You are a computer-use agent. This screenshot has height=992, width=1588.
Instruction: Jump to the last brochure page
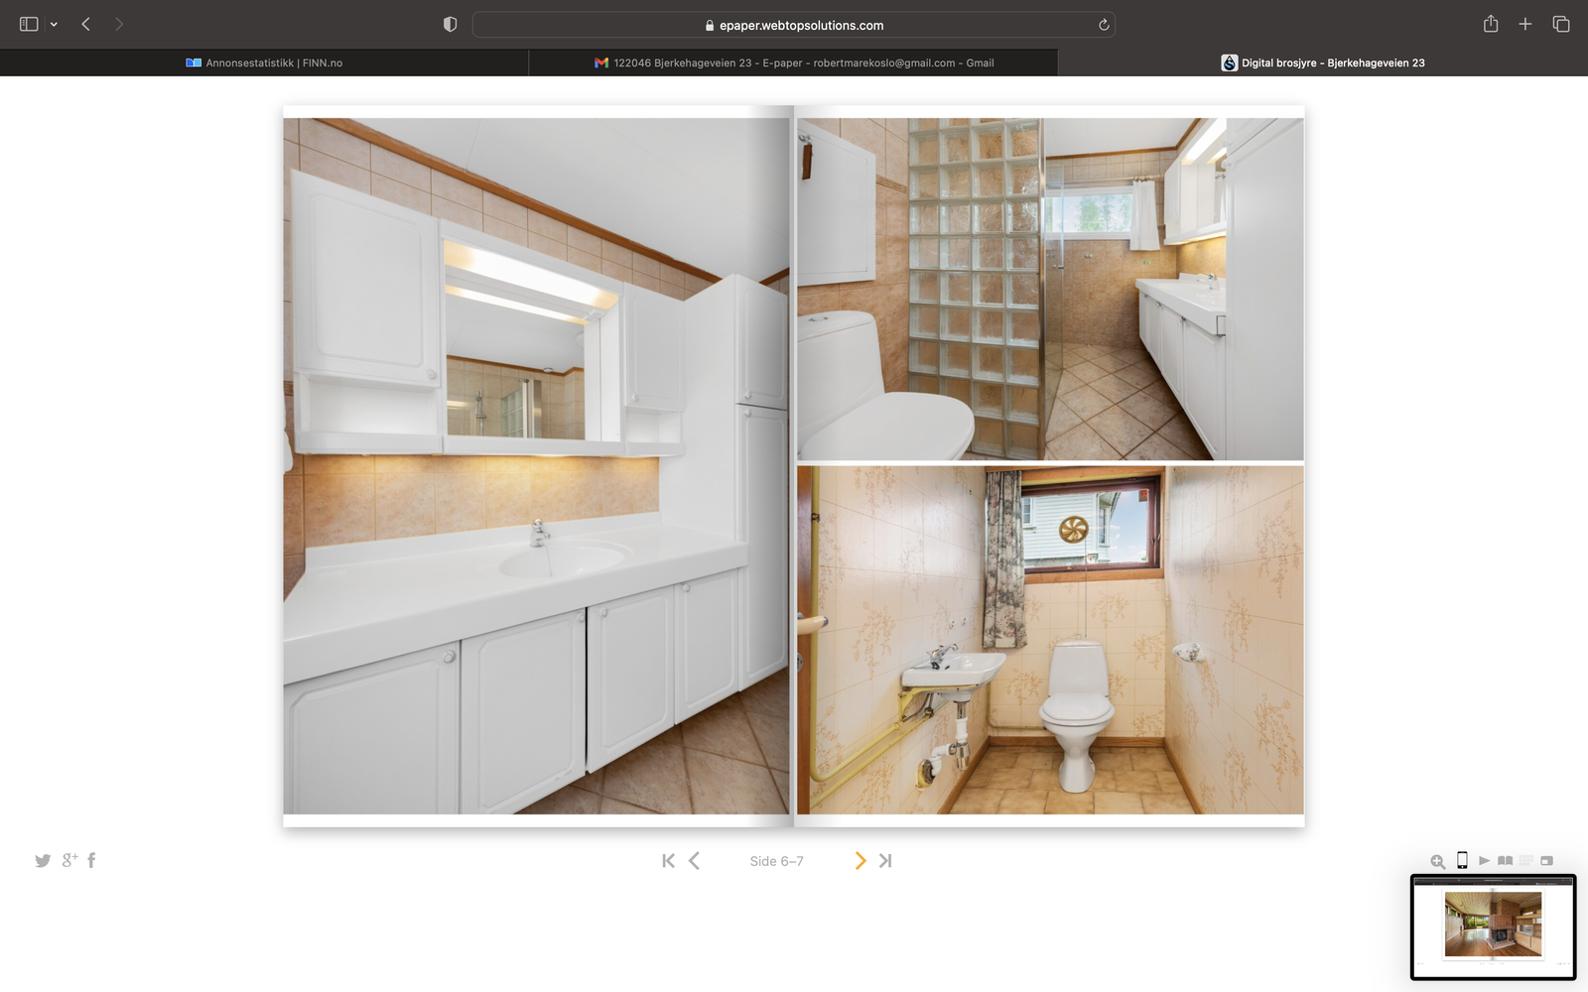point(885,861)
